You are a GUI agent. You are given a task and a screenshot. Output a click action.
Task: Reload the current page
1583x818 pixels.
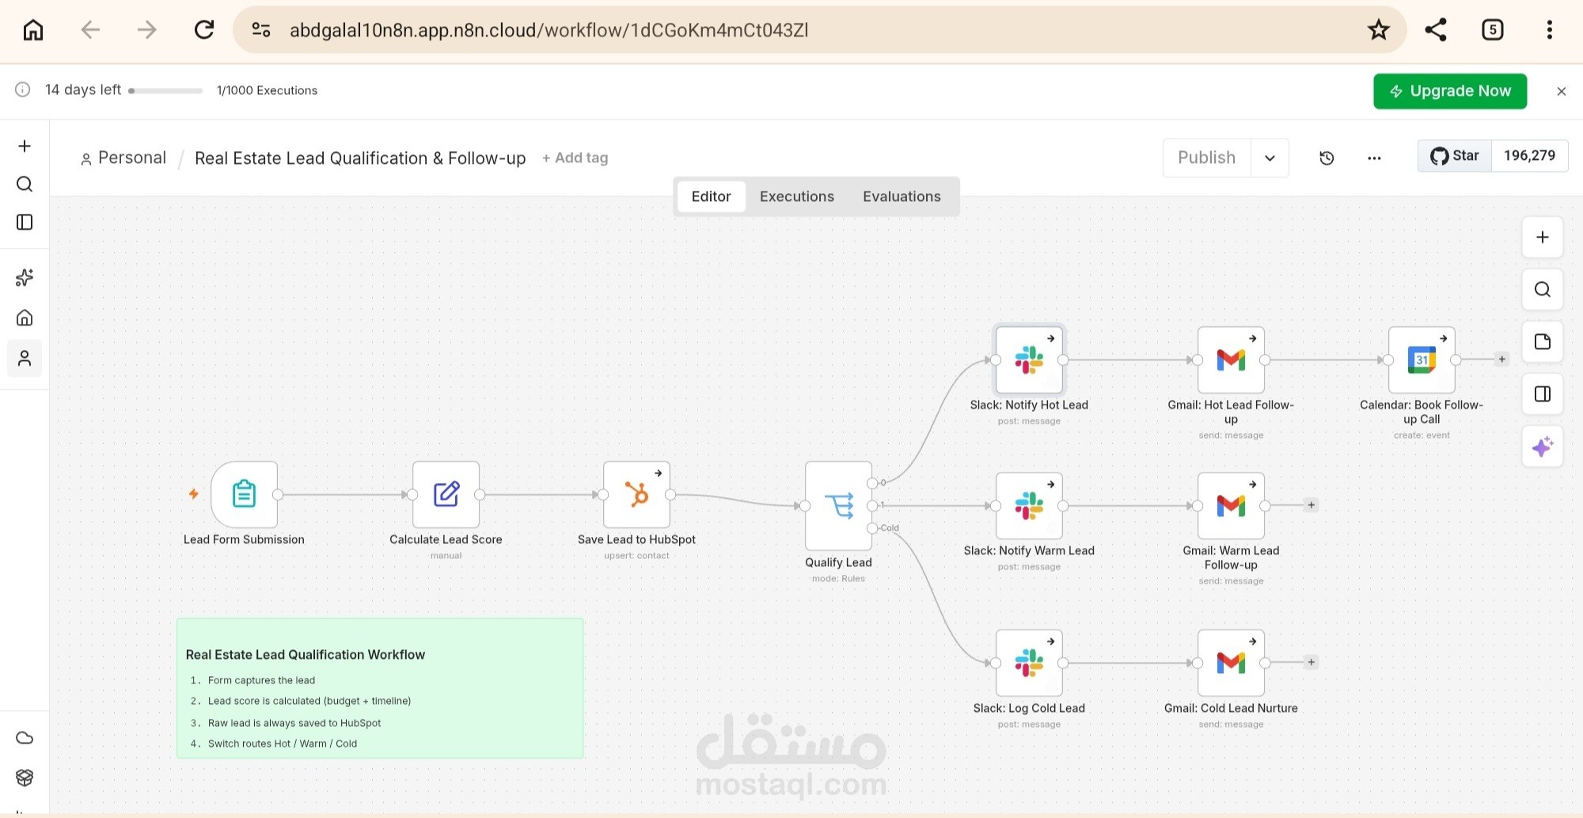[x=204, y=30]
